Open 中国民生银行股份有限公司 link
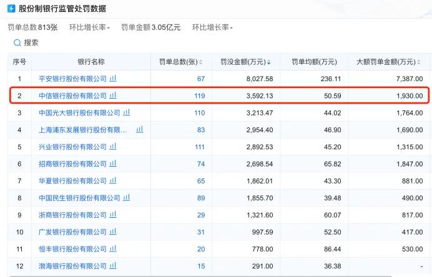 click(79, 198)
